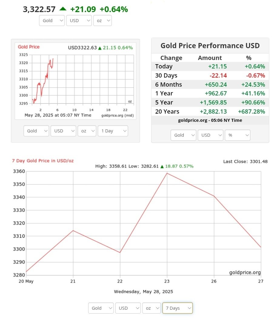274x320 pixels.
Task: Open the 1 Day timeframe dropdown
Action: coord(113,131)
